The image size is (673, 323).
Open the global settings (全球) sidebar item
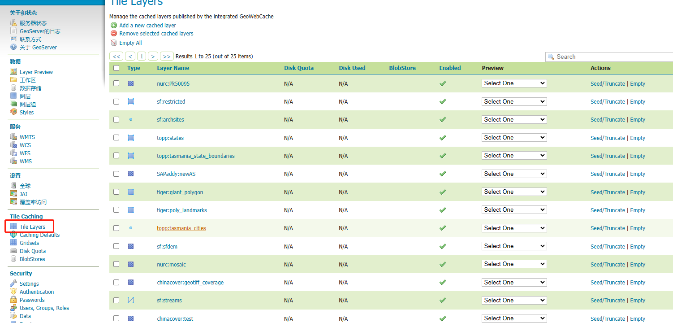[25, 186]
